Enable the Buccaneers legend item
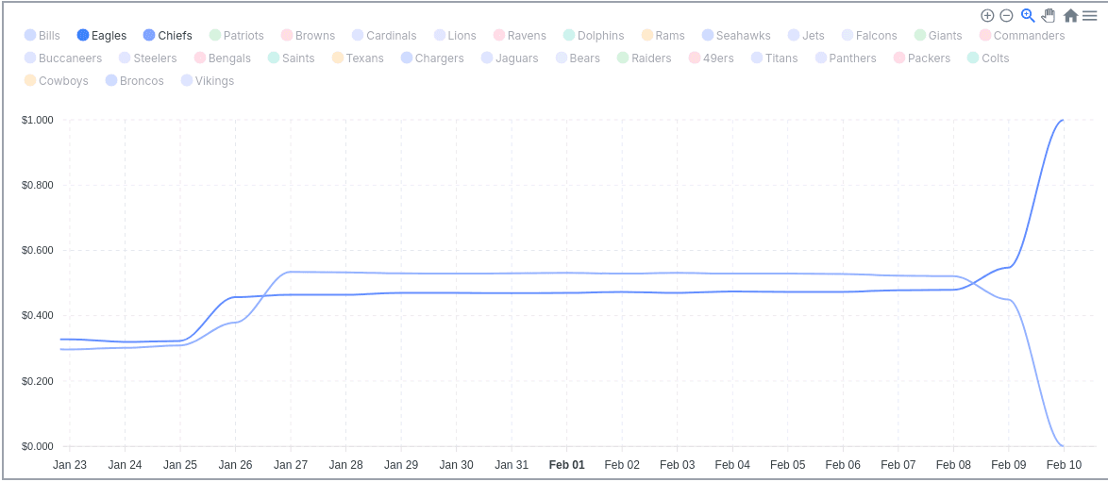 point(63,58)
